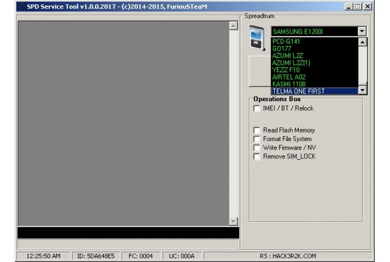Screen dimensions: 390x262
Task: Choose G0177 in the model list
Action: click(315, 49)
